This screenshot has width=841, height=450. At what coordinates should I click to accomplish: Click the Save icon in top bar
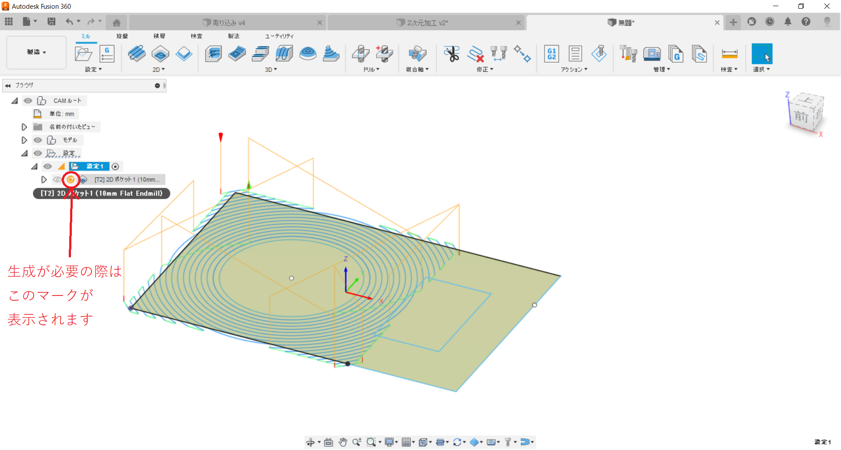51,21
